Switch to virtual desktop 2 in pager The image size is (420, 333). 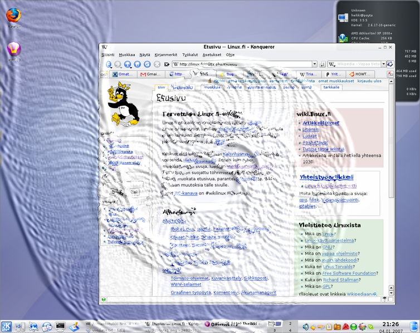click(x=290, y=323)
